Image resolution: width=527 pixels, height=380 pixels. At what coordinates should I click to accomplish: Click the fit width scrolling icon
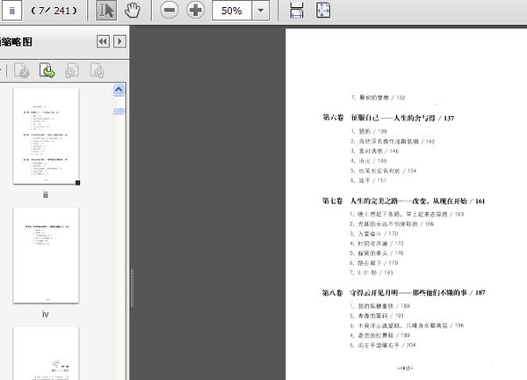pos(297,11)
